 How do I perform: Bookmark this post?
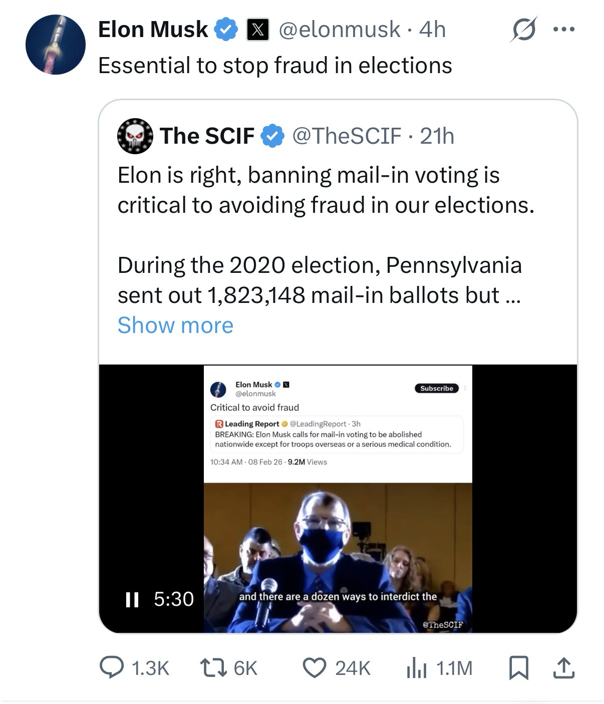pyautogui.click(x=519, y=668)
